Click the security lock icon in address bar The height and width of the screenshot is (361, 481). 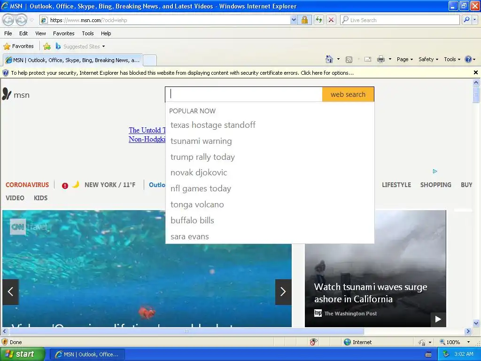coord(304,20)
